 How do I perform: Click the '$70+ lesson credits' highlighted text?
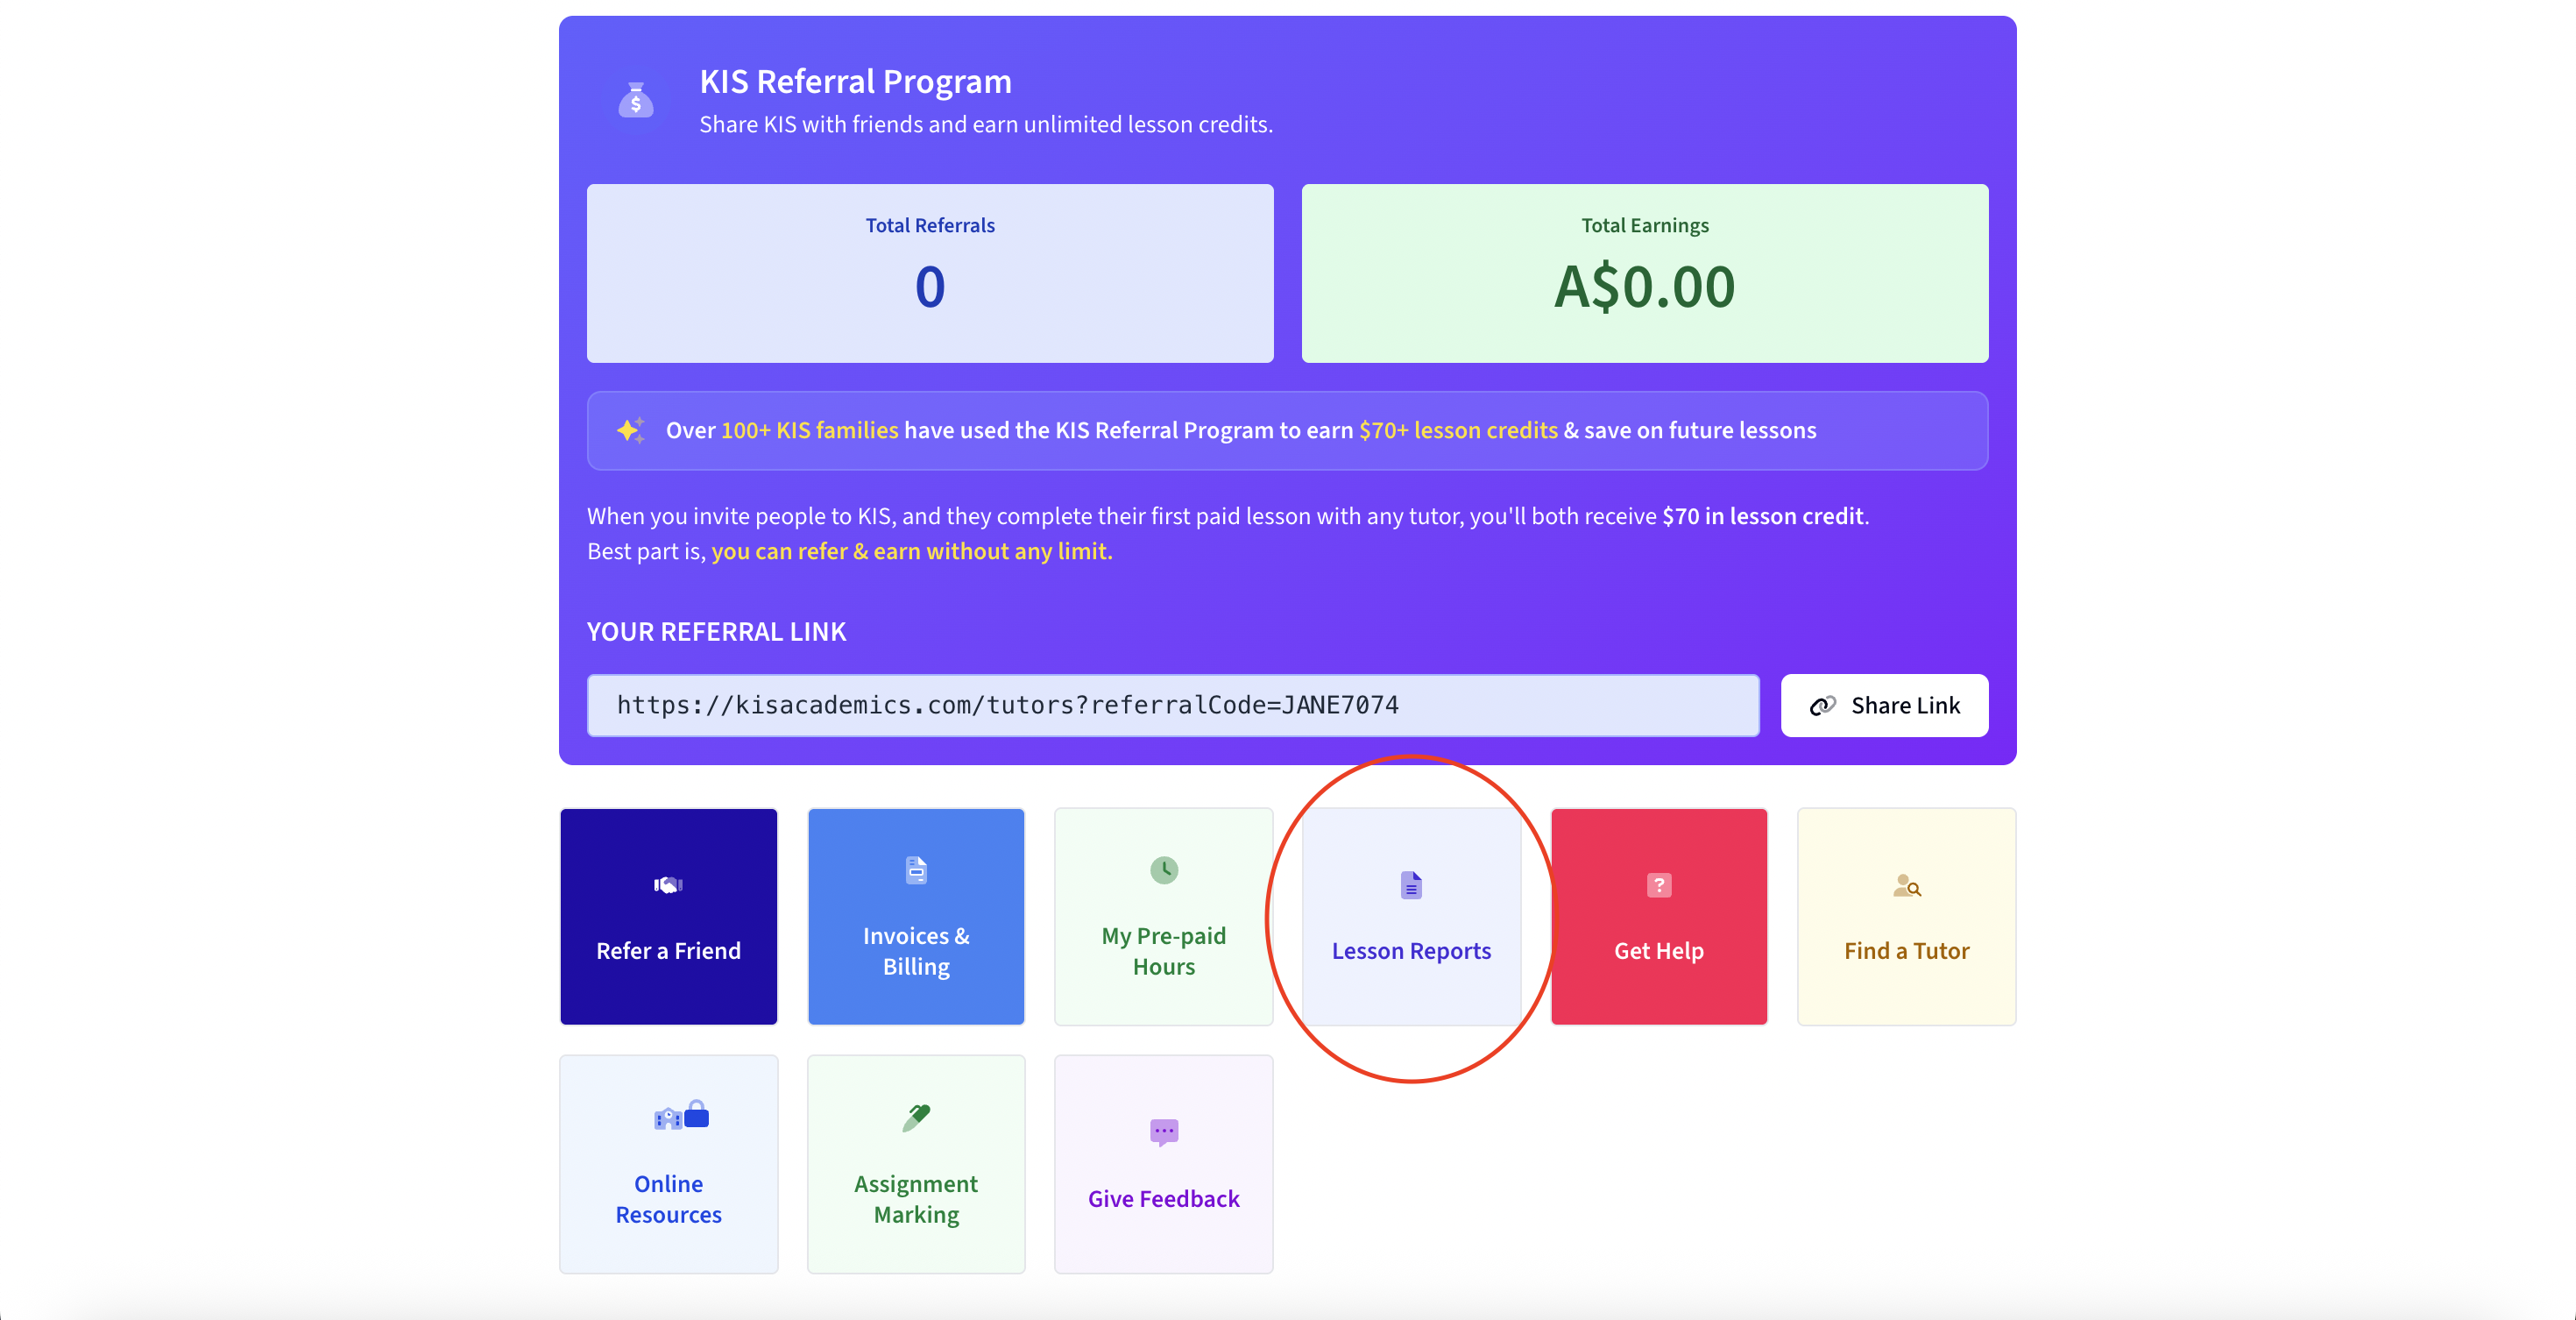point(1458,430)
